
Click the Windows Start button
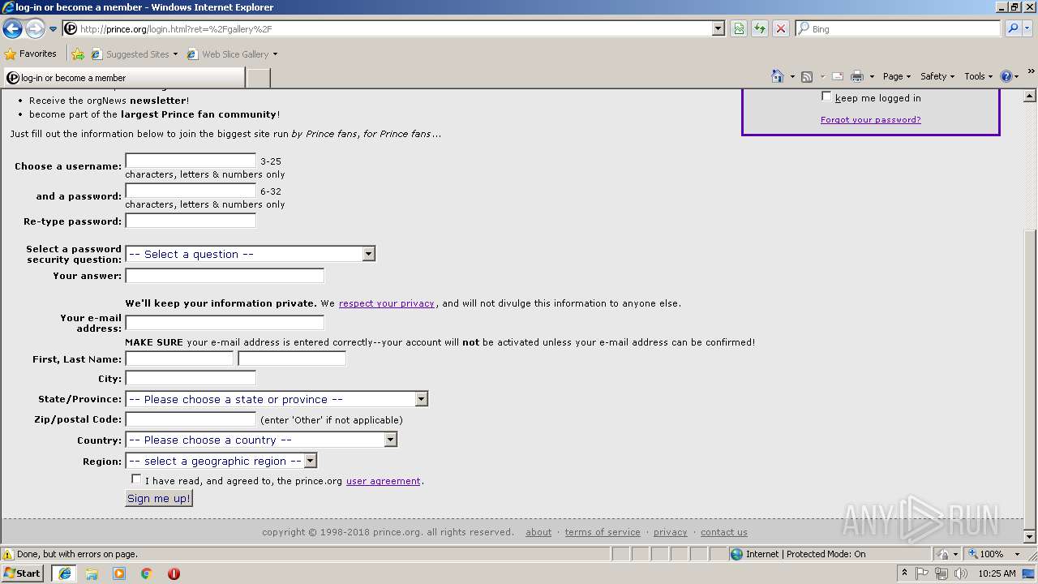click(x=23, y=573)
